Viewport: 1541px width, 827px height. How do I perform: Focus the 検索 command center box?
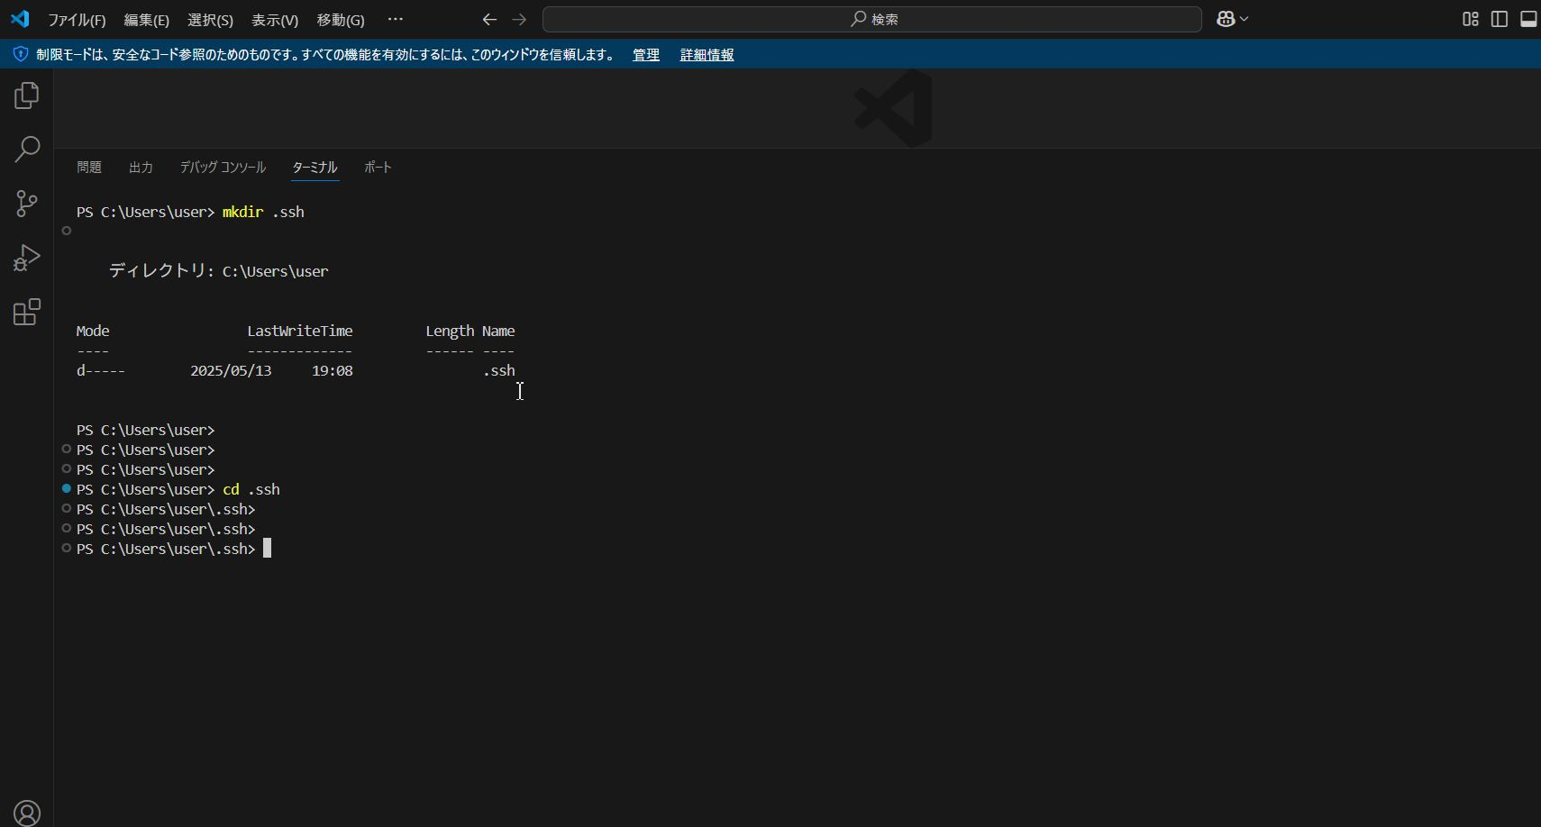coord(872,19)
